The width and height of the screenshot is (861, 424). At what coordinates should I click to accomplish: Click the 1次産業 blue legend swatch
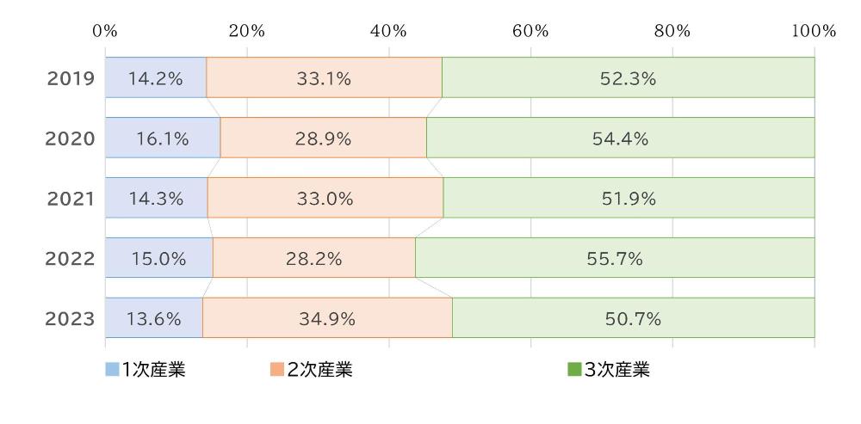(x=112, y=370)
